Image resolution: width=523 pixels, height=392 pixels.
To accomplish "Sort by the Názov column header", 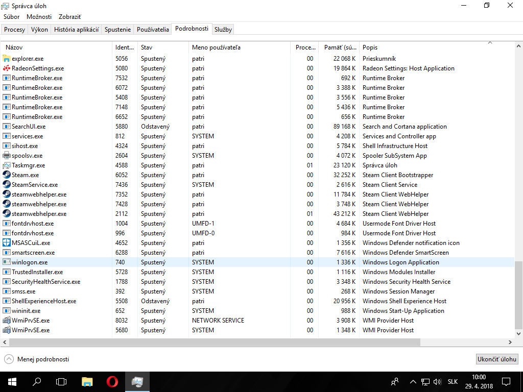I will pyautogui.click(x=56, y=47).
